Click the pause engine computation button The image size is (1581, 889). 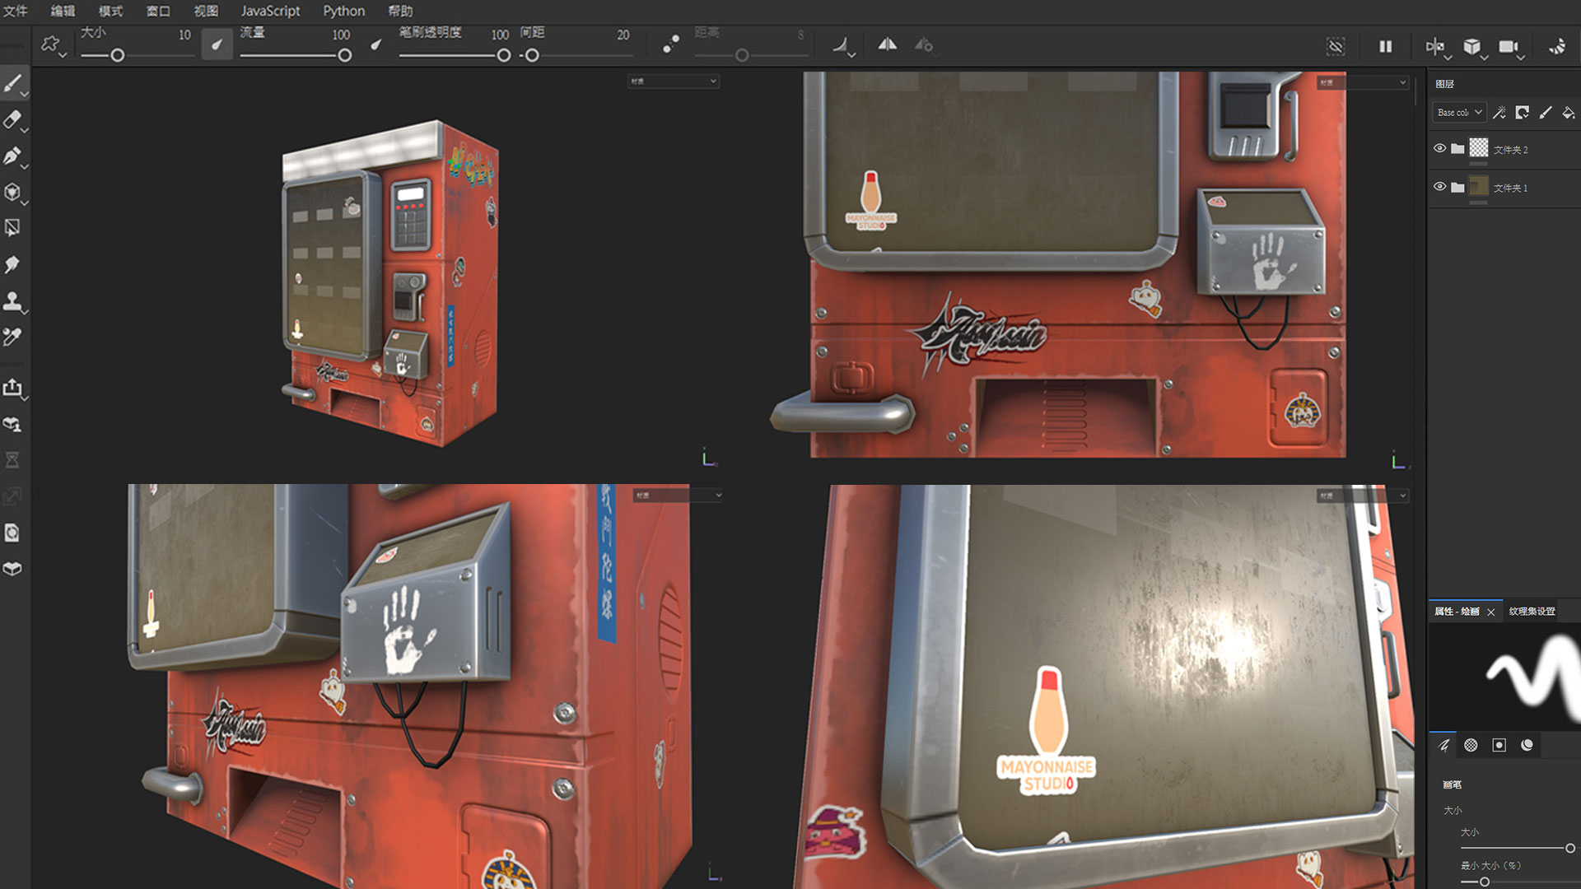1386,47
